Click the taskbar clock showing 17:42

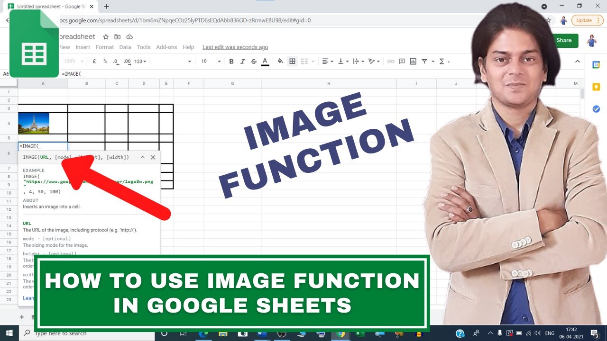tap(571, 330)
